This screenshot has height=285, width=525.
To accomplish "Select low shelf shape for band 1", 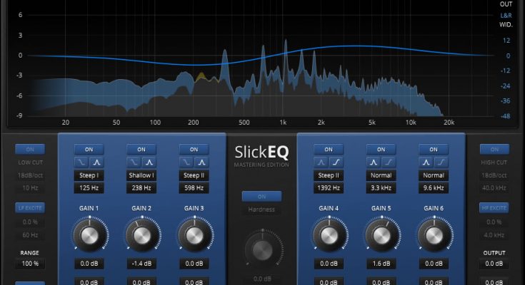I will pyautogui.click(x=82, y=163).
